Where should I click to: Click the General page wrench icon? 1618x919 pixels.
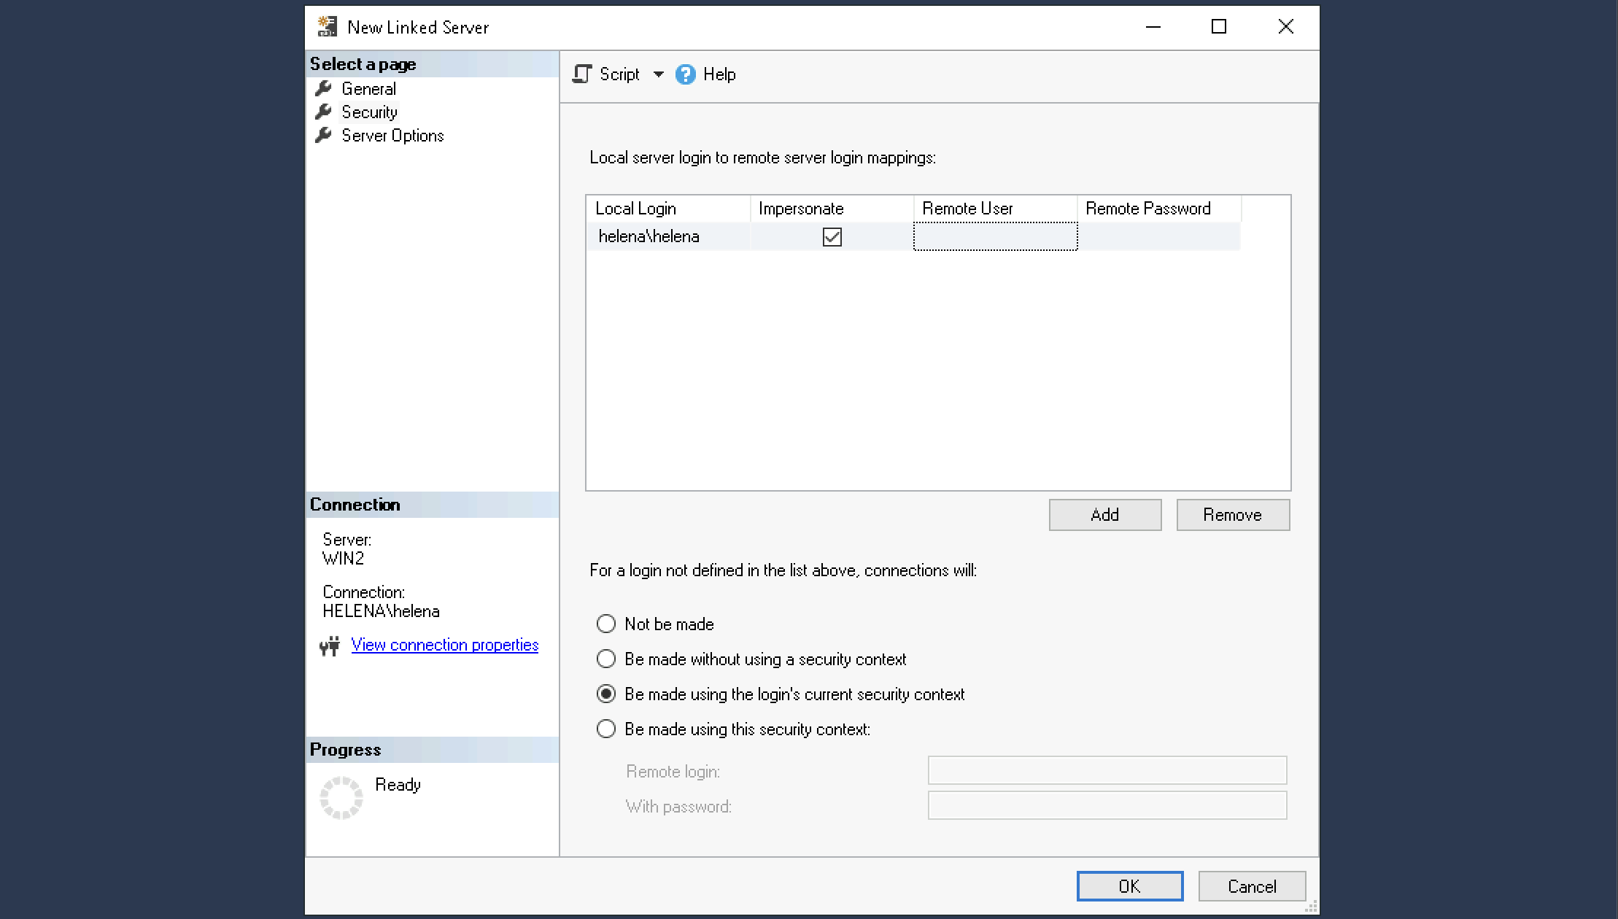[323, 88]
